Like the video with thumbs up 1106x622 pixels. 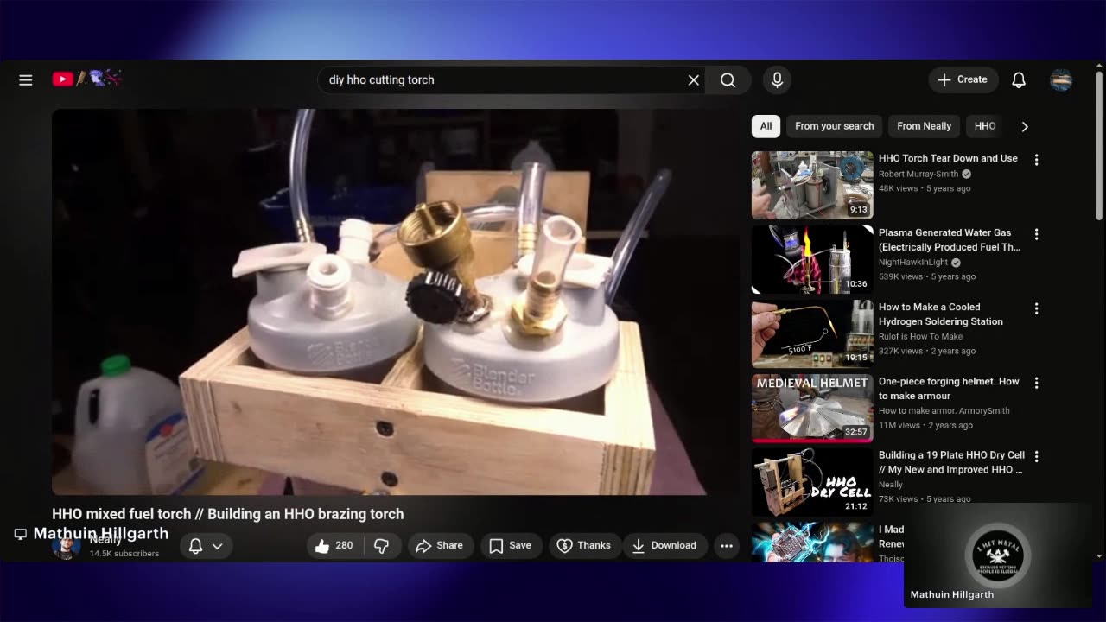point(334,545)
